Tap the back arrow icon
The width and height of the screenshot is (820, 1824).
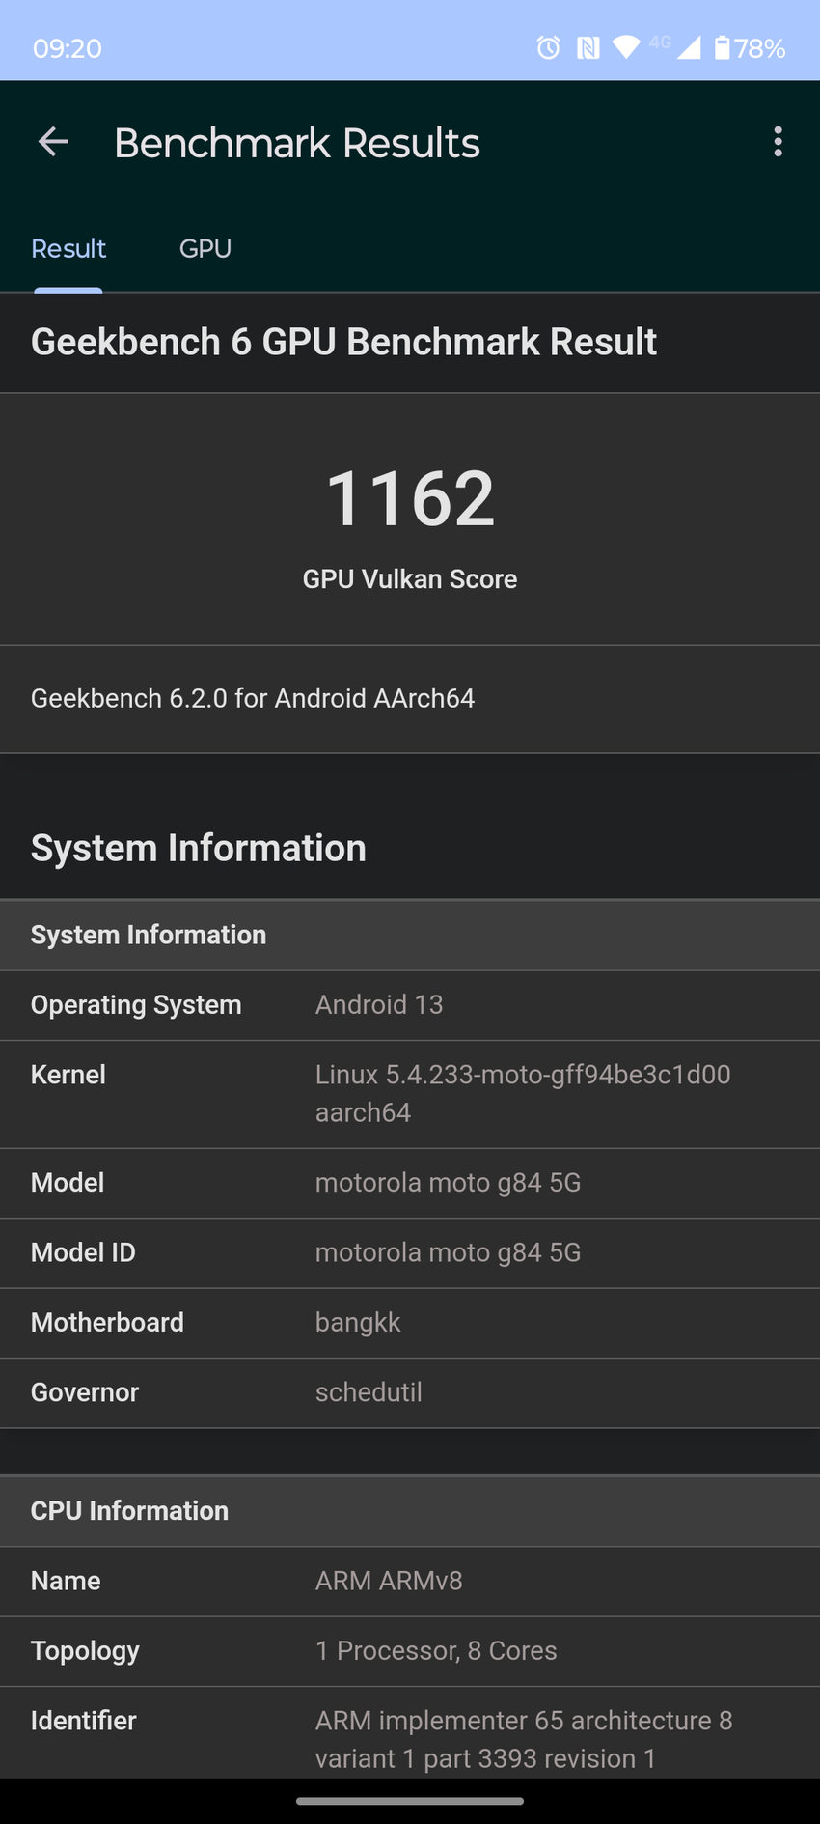(x=53, y=143)
